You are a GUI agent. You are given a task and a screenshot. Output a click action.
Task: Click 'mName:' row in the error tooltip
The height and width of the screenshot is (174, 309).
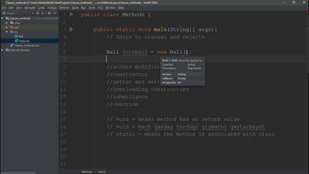click(183, 78)
